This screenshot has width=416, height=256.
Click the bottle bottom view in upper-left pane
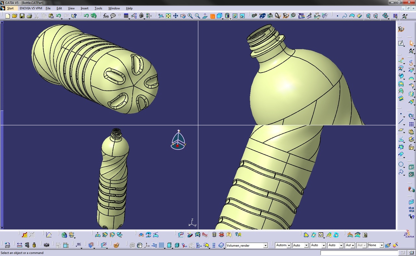point(95,69)
